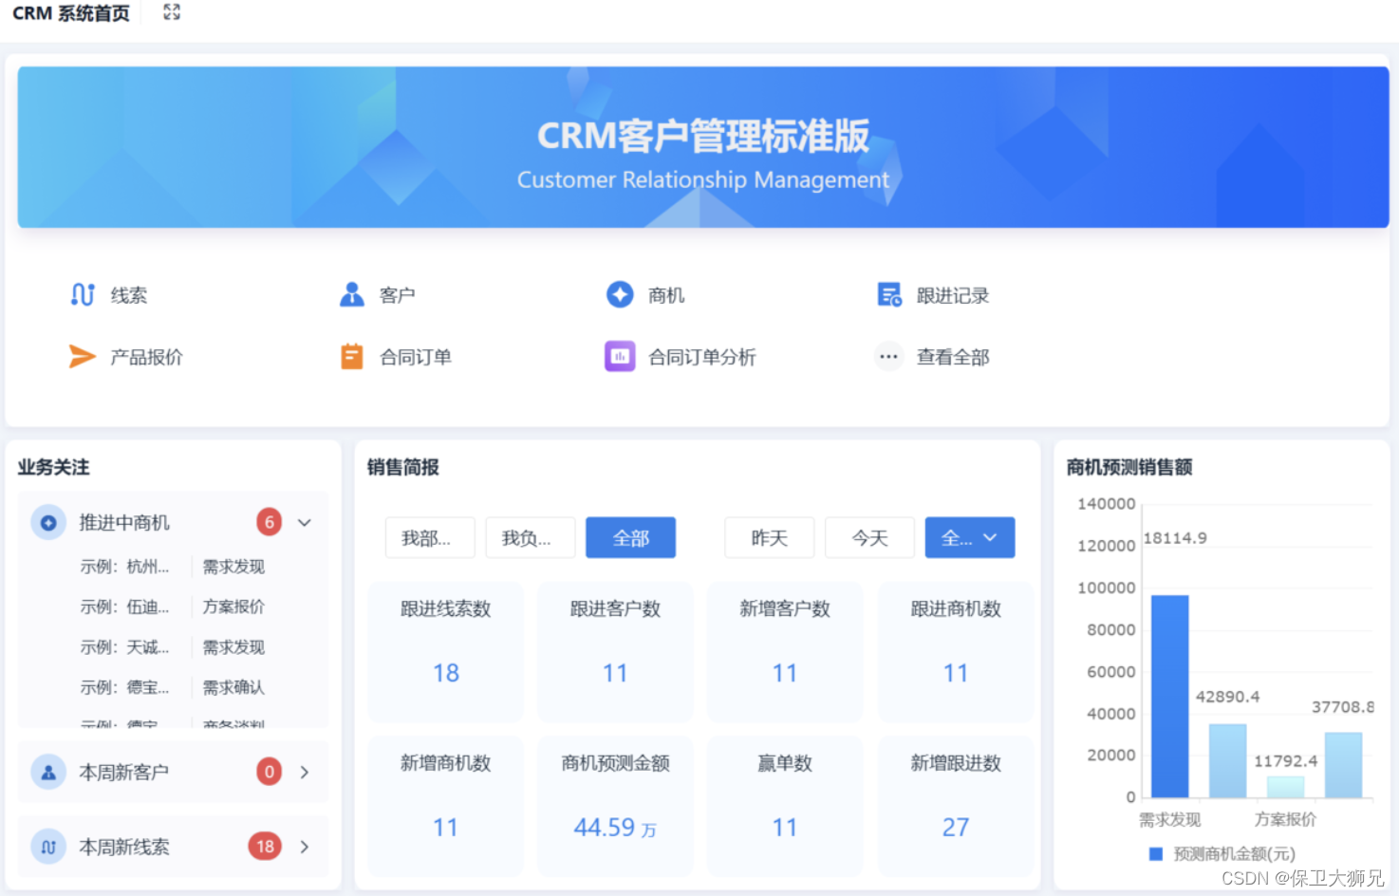Click the 示例: 伍迪... opportunity row
Screen dimensions: 1399x896
click(x=173, y=607)
